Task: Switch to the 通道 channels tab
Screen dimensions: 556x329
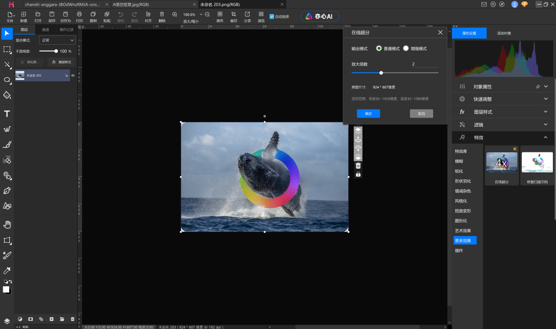Action: [45, 30]
